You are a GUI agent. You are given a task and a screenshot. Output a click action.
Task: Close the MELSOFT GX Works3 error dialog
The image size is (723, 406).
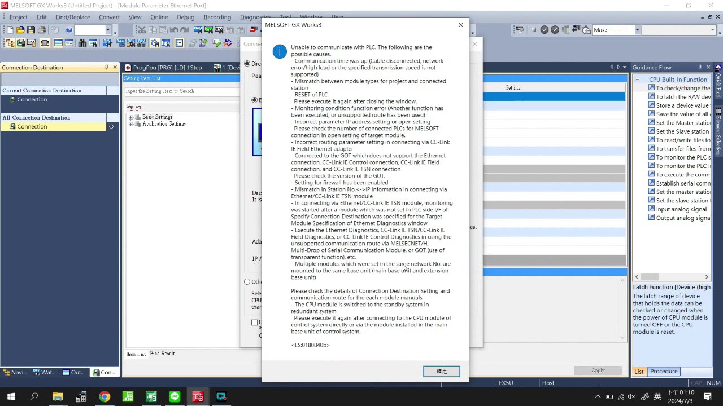click(x=460, y=25)
